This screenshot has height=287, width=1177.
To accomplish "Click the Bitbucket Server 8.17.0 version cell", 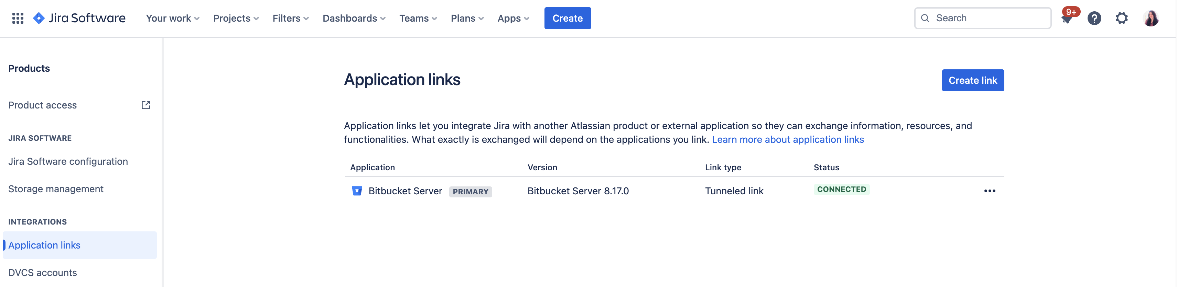I will coord(578,191).
